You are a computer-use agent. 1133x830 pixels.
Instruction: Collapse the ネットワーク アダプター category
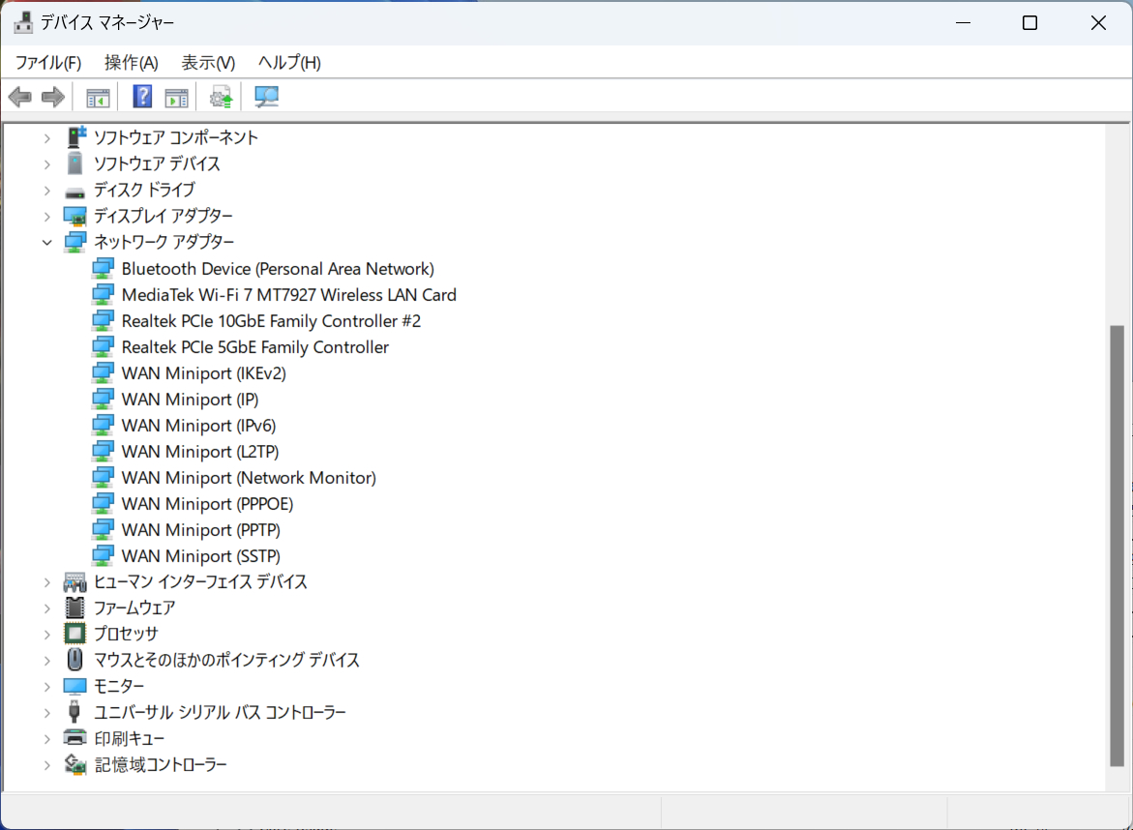point(47,243)
